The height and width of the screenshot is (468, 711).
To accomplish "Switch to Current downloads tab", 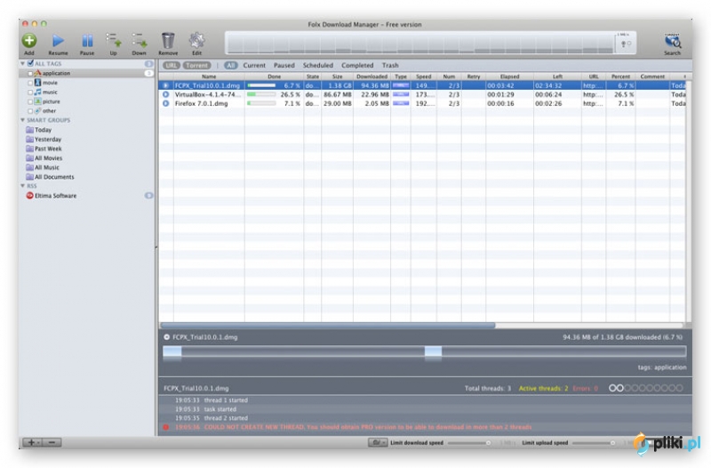I will click(254, 65).
